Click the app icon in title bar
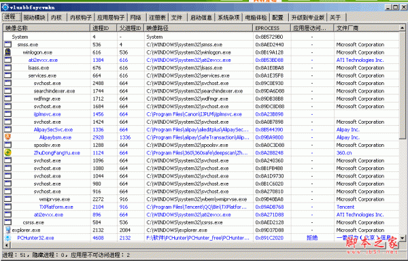The height and width of the screenshot is (261, 408). pos(5,7)
